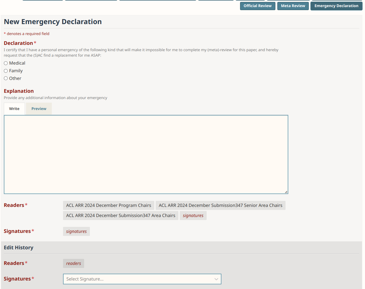The image size is (365, 289).
Task: Open the Meta Review button
Action: tap(293, 6)
